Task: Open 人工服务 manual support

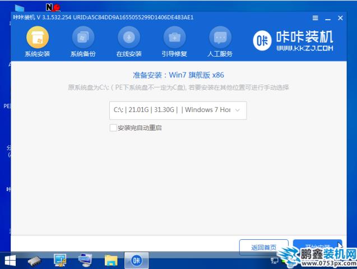Action: (x=220, y=41)
